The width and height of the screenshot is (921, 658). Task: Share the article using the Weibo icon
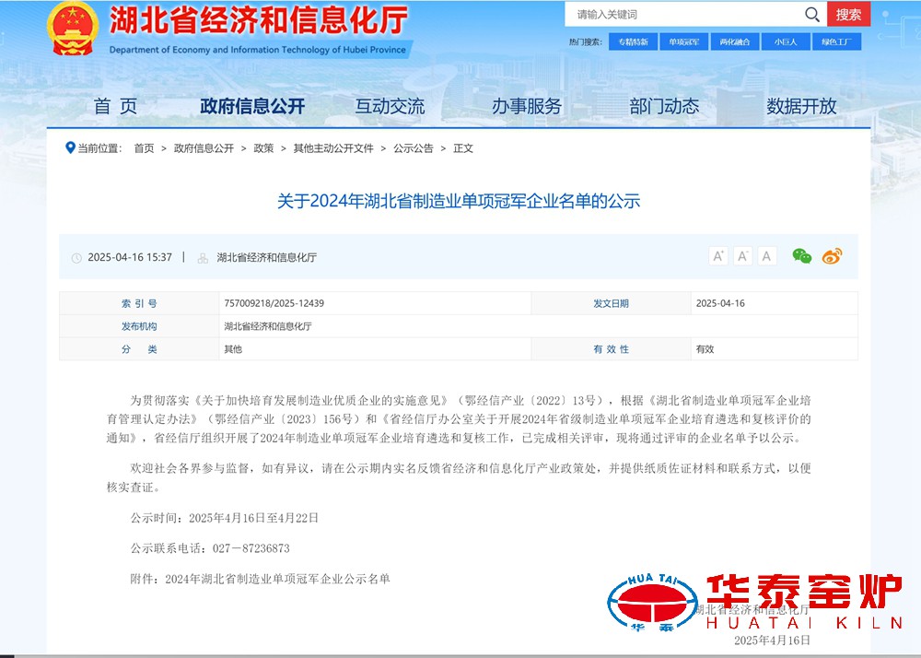831,256
